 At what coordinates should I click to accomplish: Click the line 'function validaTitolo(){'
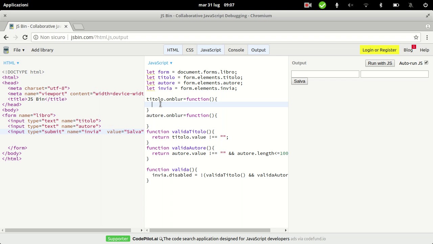point(180,131)
